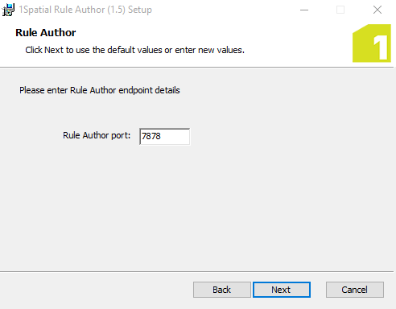
Task: Close the Setup window
Action: pos(377,10)
